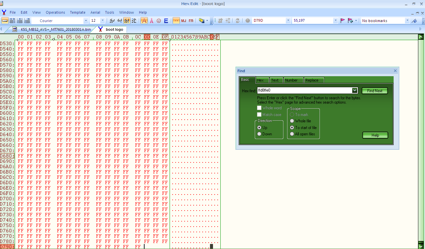This screenshot has width=425, height=249.
Task: Select the Down search direction
Action: click(259, 134)
